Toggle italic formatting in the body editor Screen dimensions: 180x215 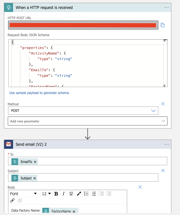(x=63, y=194)
